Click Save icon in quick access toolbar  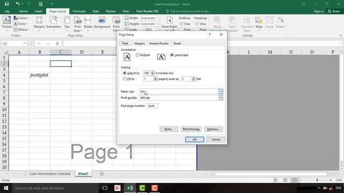coord(6,4)
